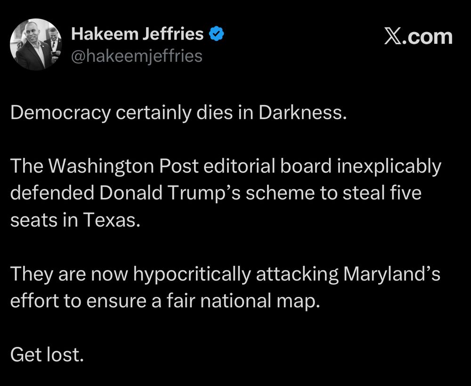Click the blue verified checkmark badge
This screenshot has width=471, height=386.
216,33
